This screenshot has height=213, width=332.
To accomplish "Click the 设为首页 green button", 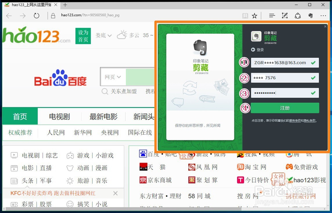I will (x=83, y=36).
